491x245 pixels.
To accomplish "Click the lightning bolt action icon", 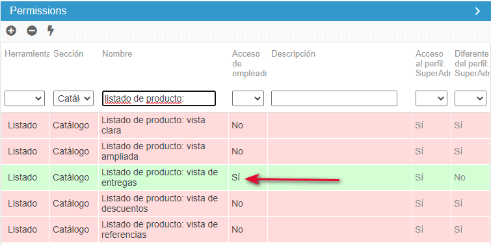I will point(51,31).
